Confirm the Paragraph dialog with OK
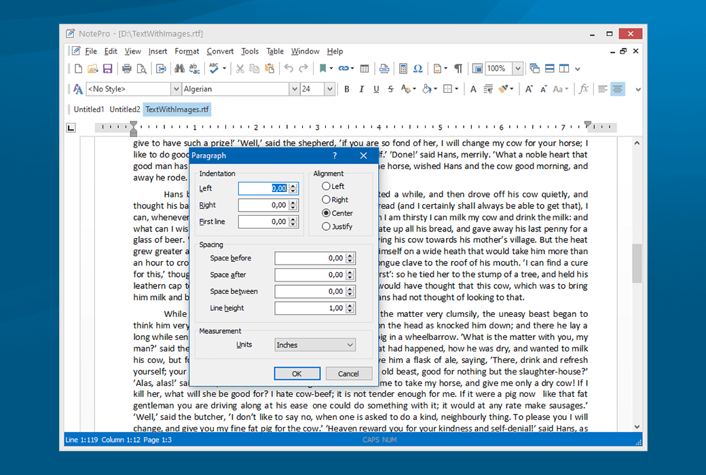706x475 pixels. click(x=297, y=374)
